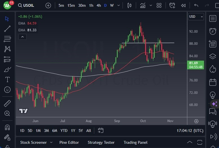The image size is (219, 148).
Task: Open watchlist panel in right sidebar
Action: (212, 19)
